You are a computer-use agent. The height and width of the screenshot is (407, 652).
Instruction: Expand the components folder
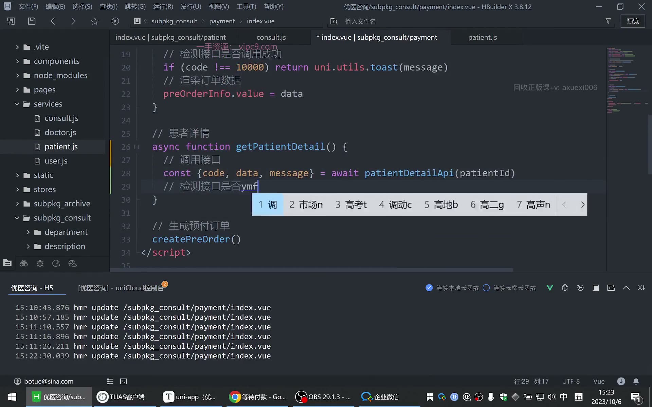pos(17,61)
